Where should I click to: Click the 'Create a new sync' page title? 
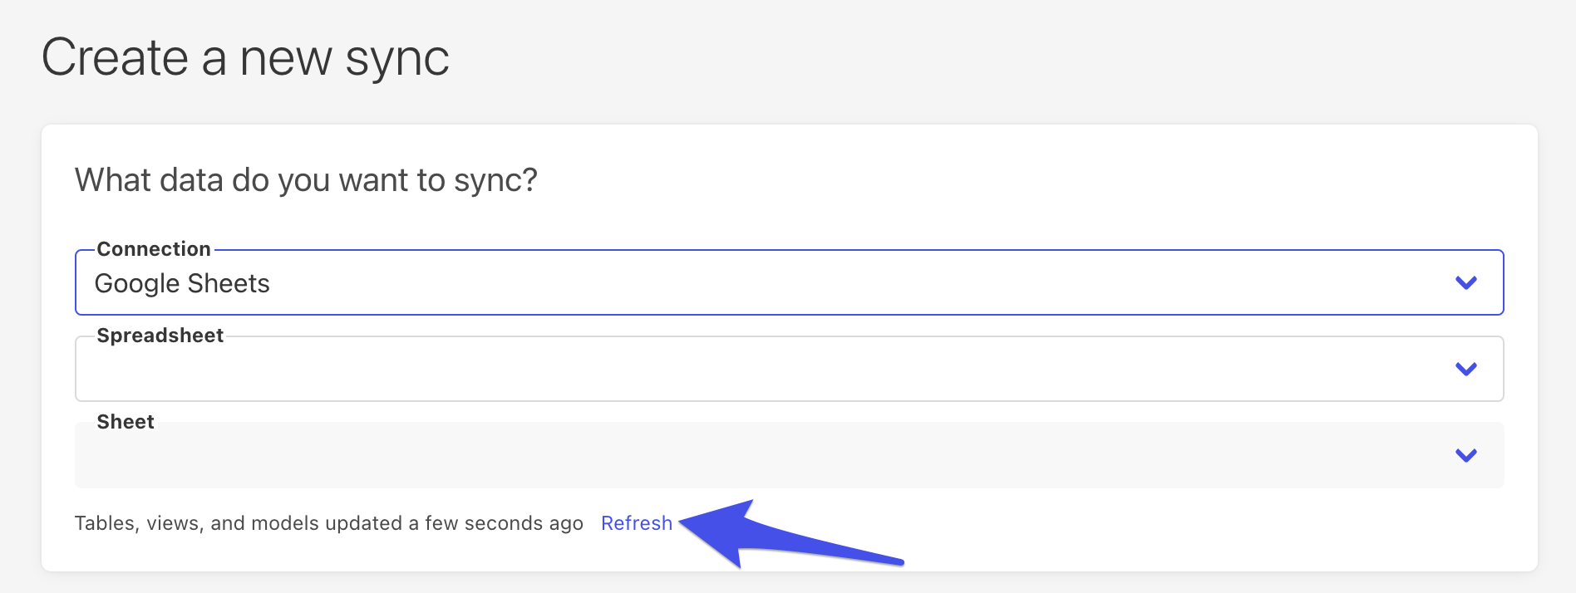[x=245, y=58]
